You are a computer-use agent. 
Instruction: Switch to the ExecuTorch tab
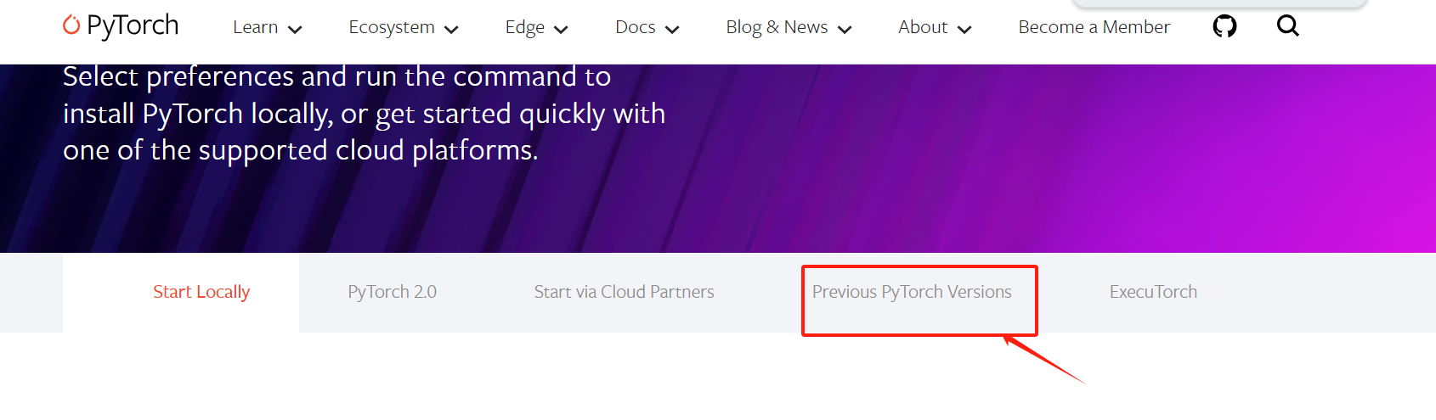point(1153,292)
